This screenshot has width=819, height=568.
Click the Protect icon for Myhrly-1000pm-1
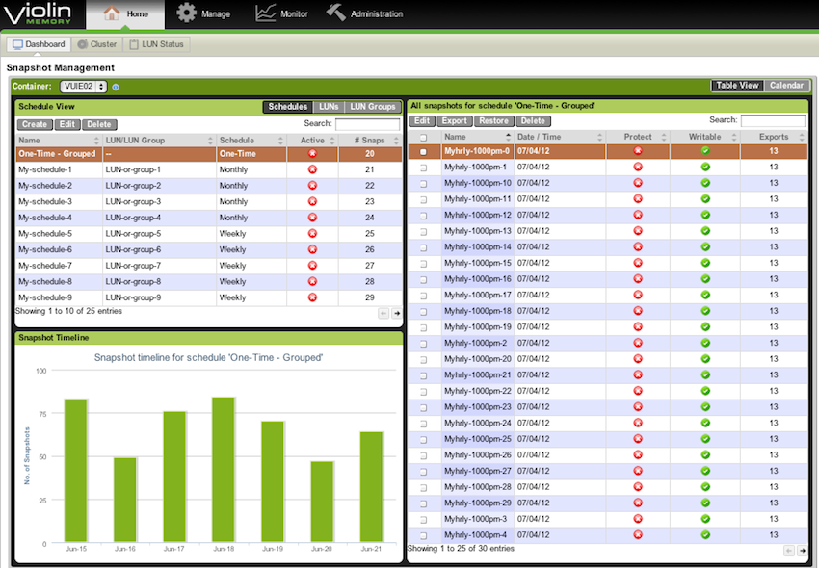[x=638, y=168]
